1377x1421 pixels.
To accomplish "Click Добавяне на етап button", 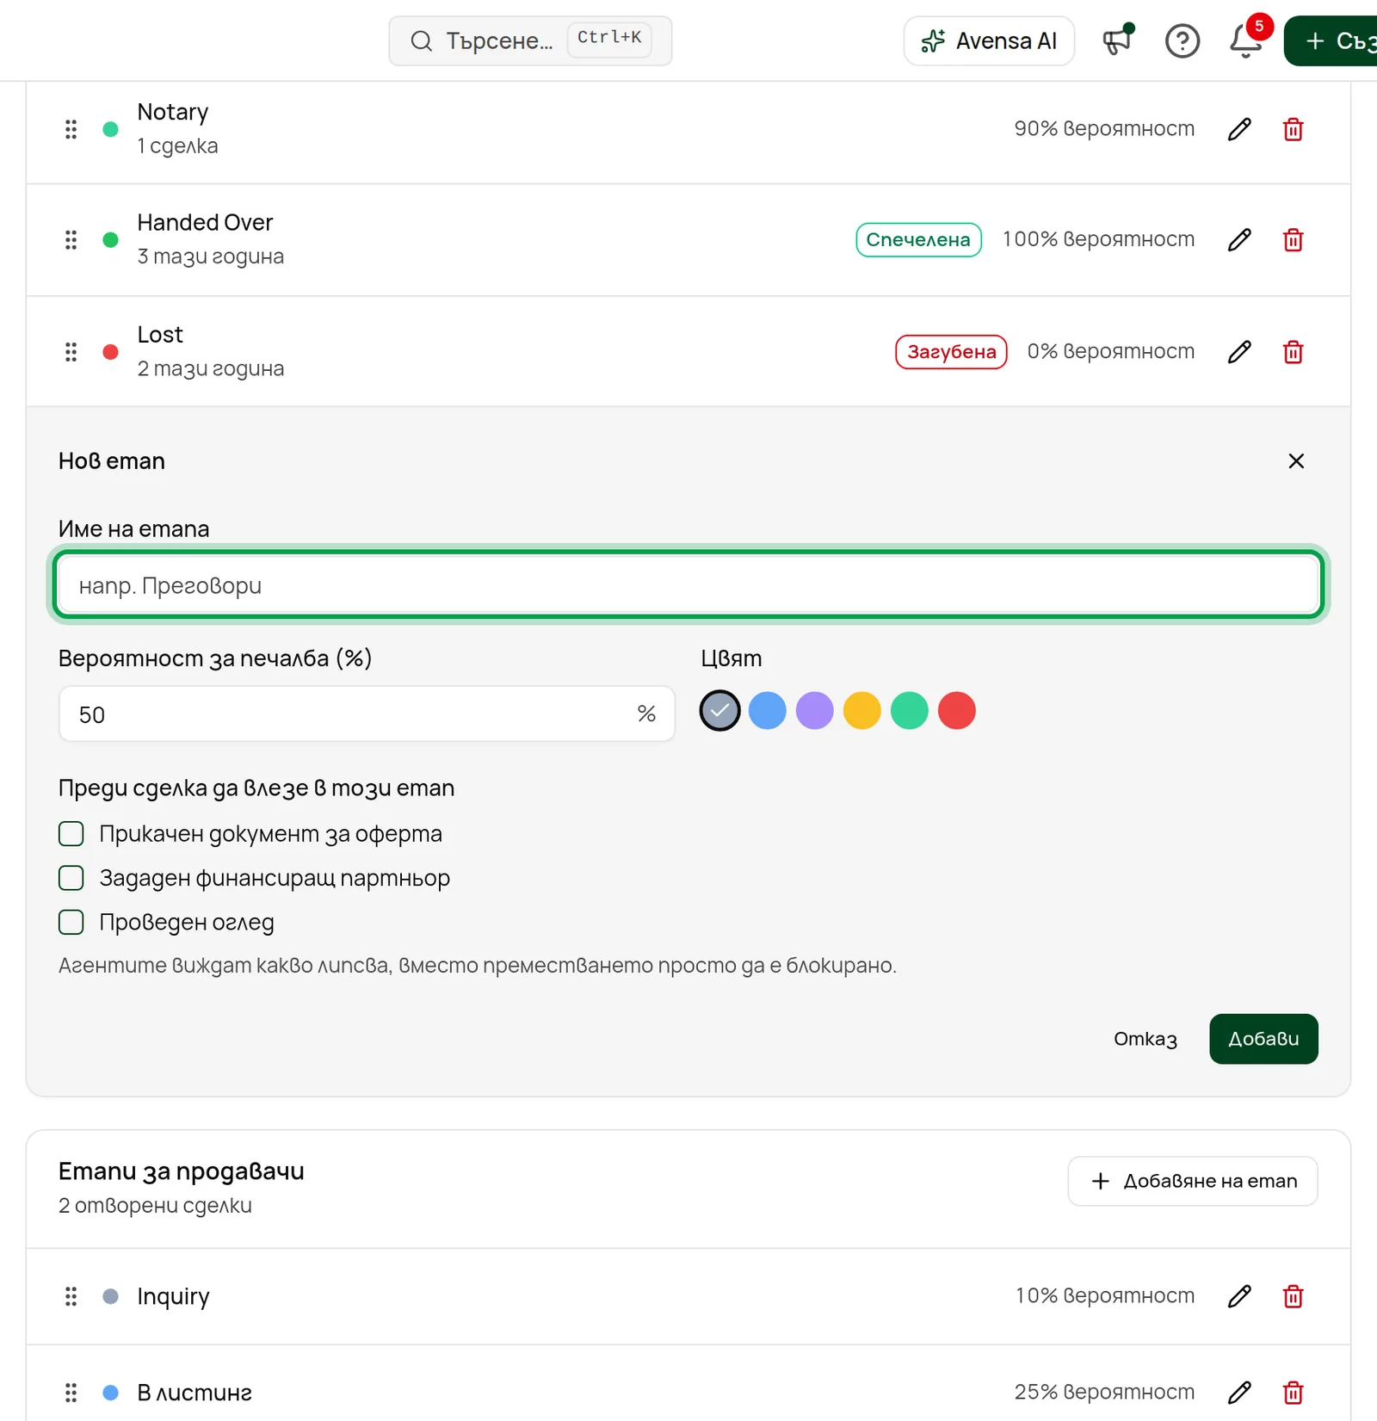I will pos(1193,1181).
